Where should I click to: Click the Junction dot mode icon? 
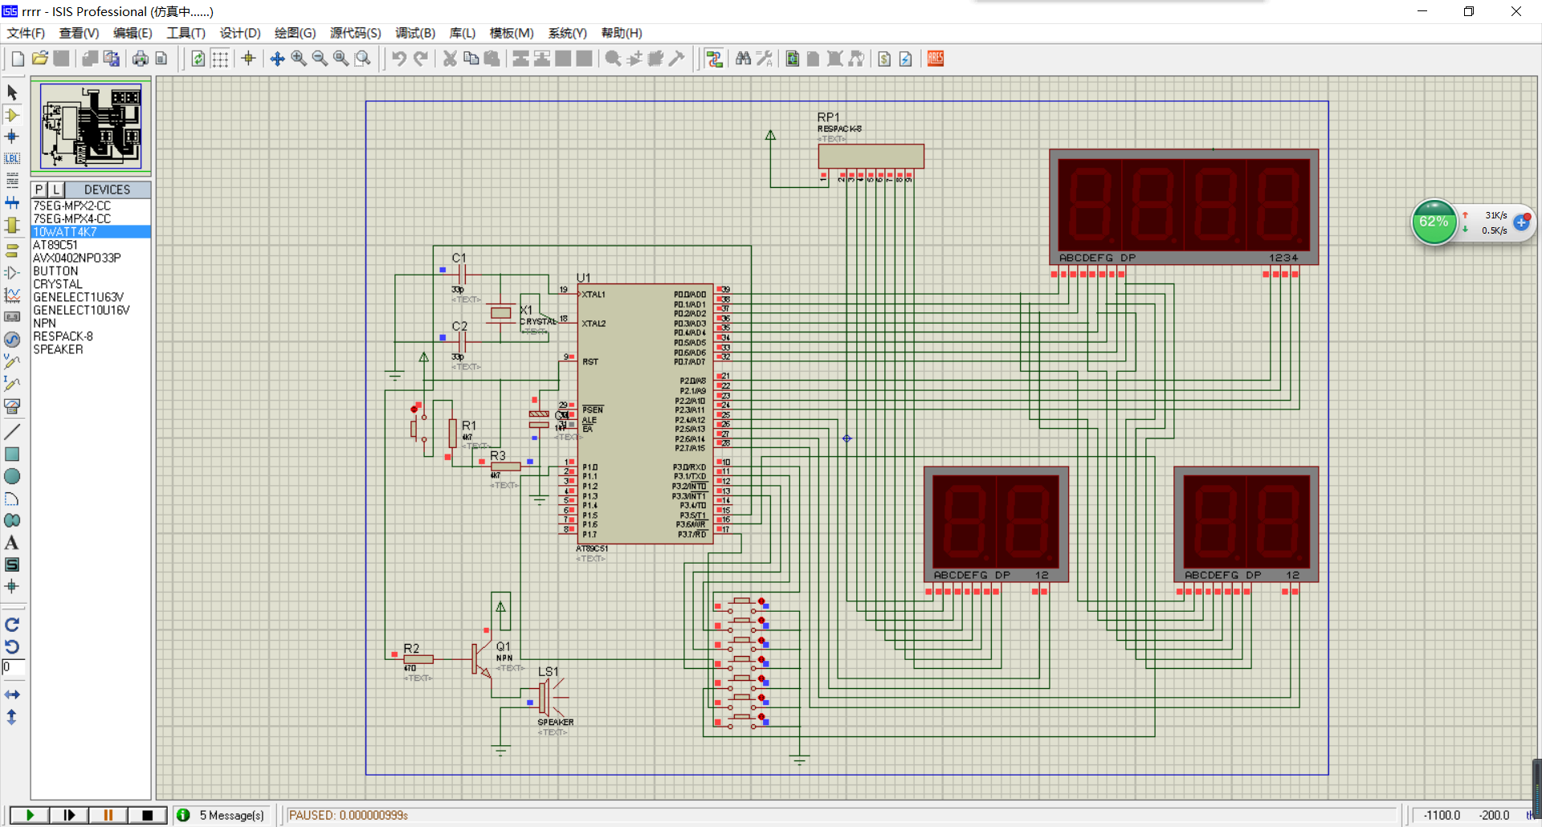tap(12, 137)
